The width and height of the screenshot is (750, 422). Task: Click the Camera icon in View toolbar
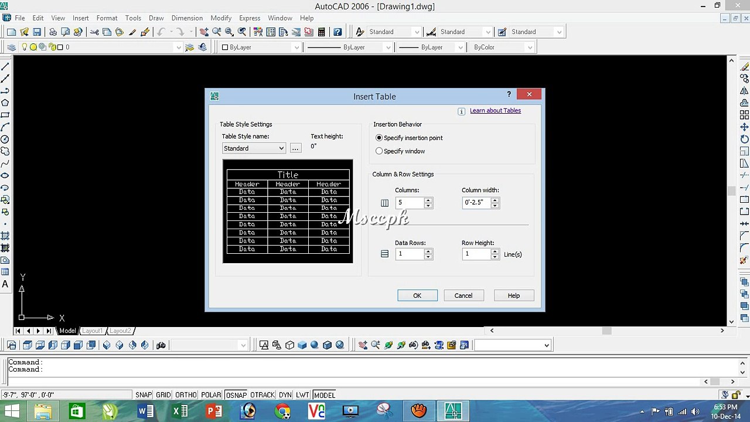(161, 345)
